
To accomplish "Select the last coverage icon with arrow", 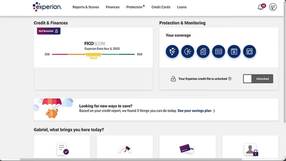I will [250, 52].
